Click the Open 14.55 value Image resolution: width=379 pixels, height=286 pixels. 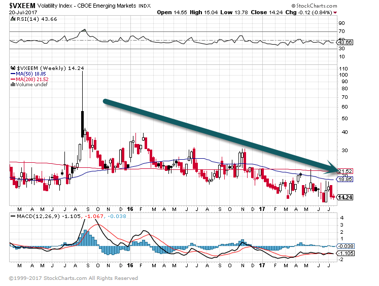[172, 12]
